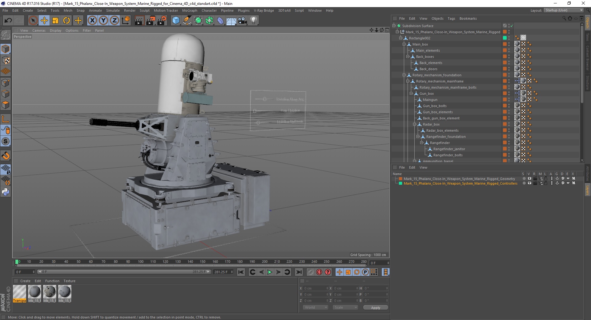Switch to Texture mode icon
Image resolution: width=591 pixels, height=320 pixels.
pos(6,60)
